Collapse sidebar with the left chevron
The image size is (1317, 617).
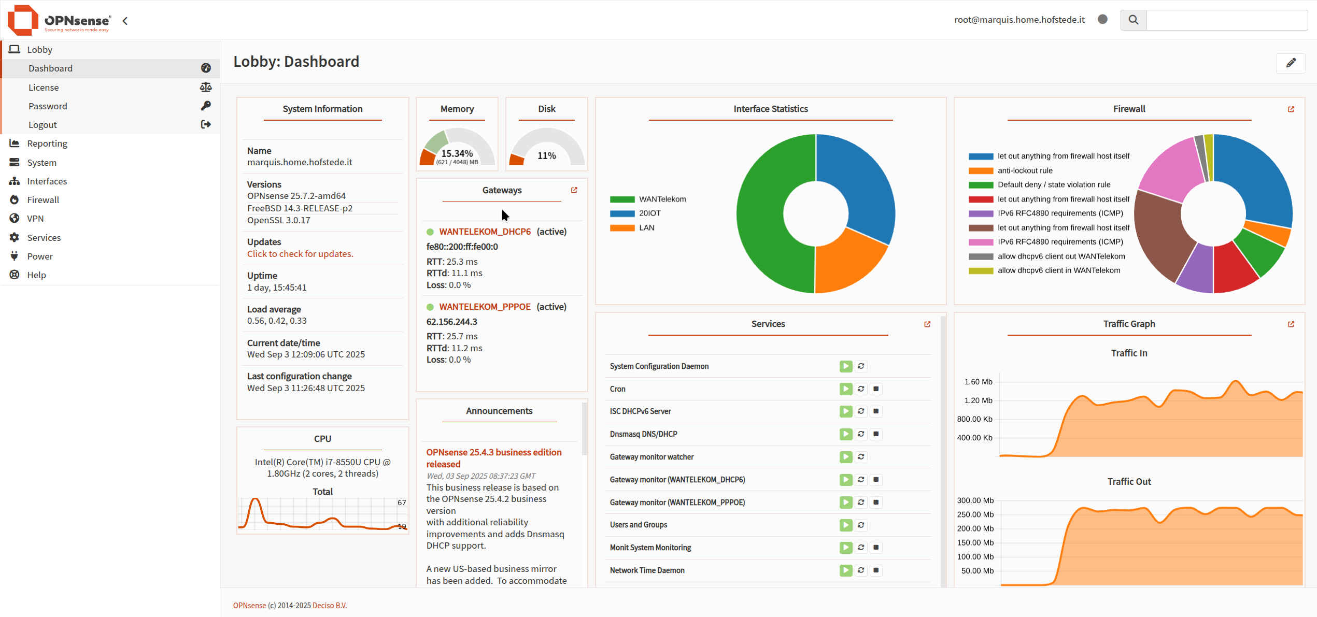pyautogui.click(x=125, y=21)
